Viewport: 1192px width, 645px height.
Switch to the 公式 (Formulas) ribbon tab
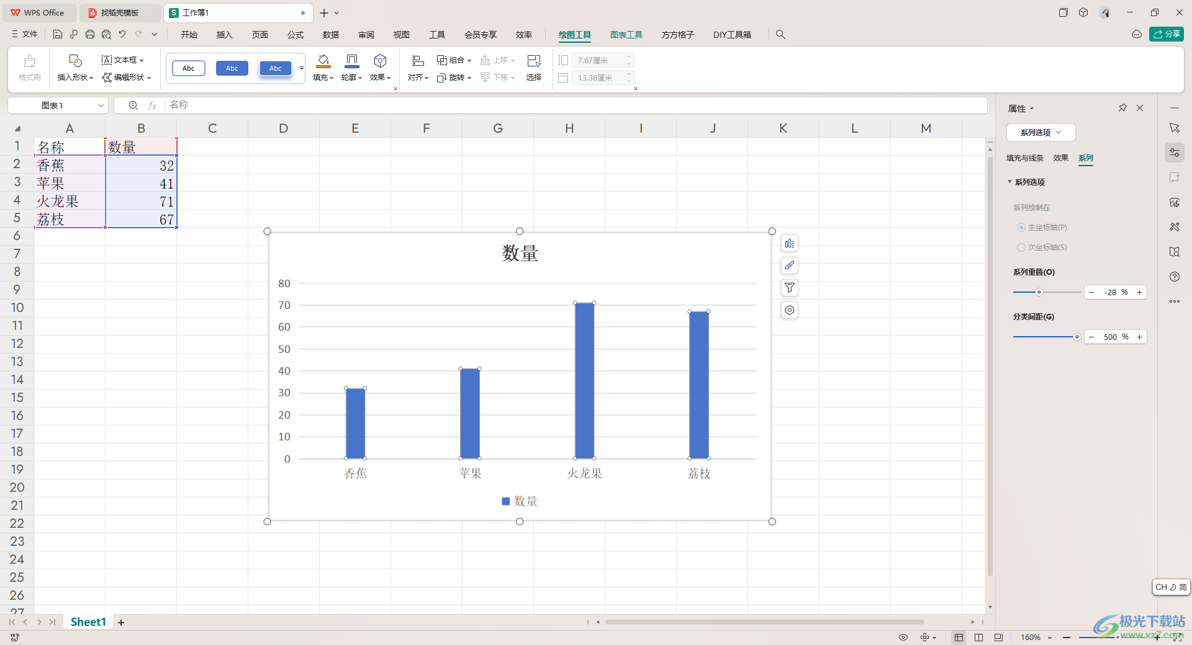[x=296, y=35]
